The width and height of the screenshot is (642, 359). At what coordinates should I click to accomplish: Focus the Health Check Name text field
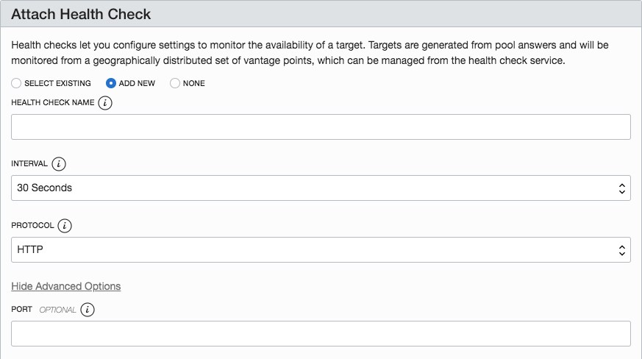pyautogui.click(x=321, y=127)
